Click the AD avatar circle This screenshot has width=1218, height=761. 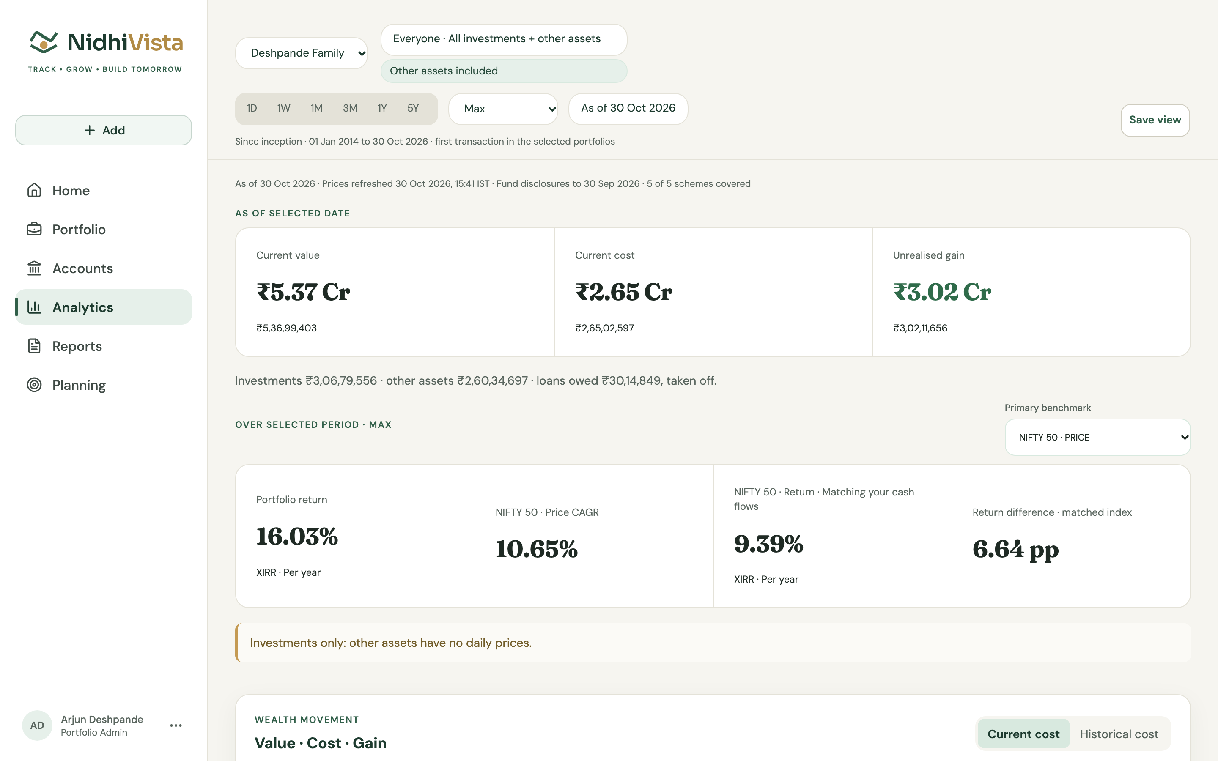pos(37,725)
